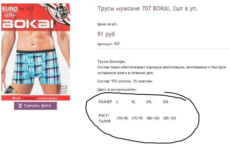
Task: Click the 185/105 height/waist value
Action: coord(169,118)
